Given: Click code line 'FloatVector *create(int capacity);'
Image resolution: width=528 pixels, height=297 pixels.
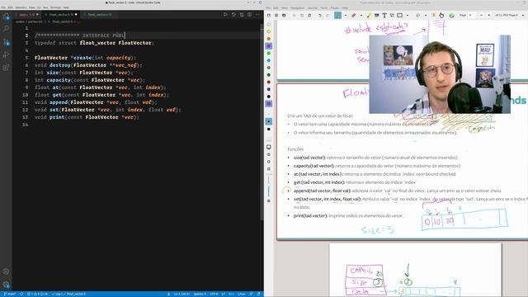Looking at the screenshot, I should (85, 58).
